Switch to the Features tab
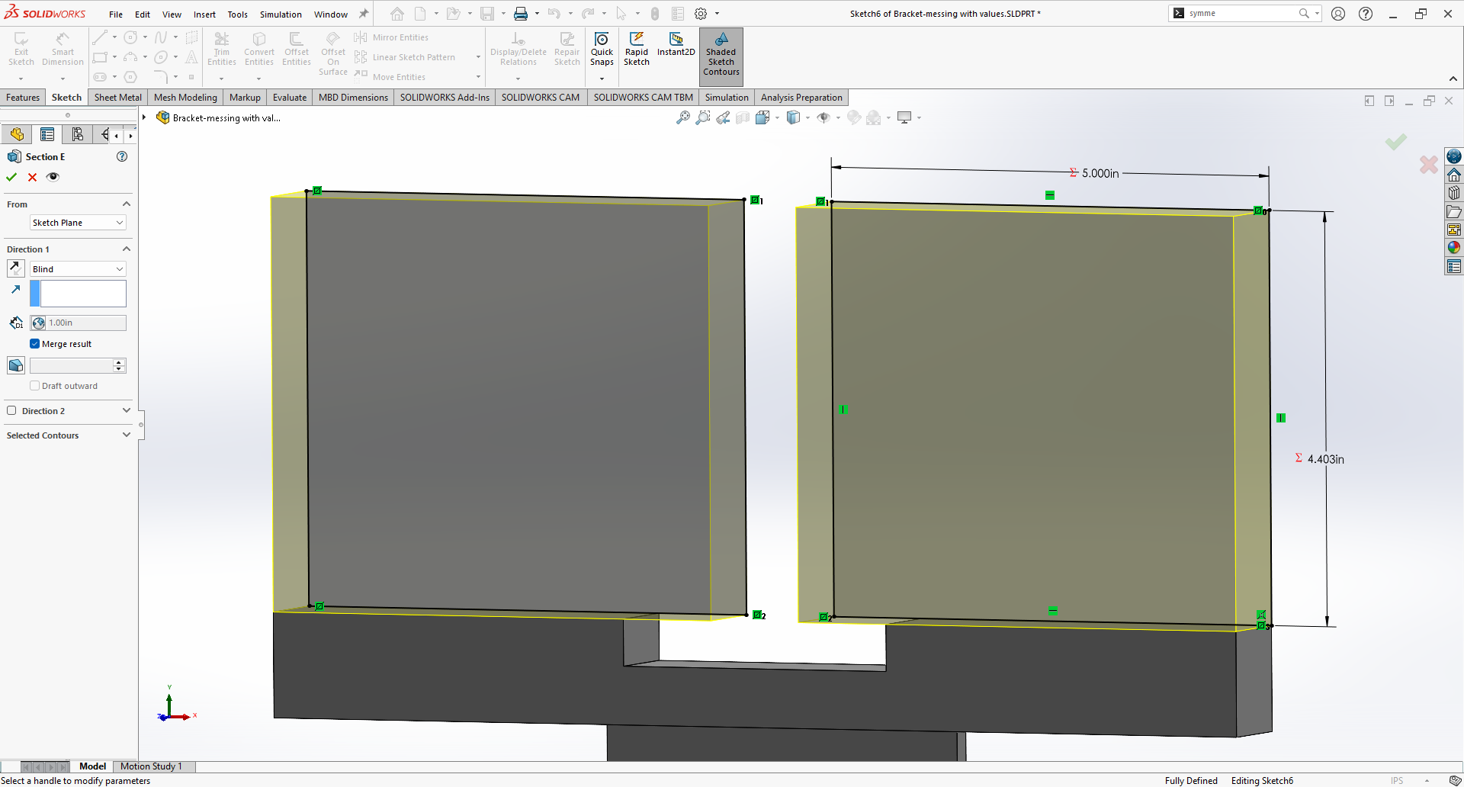Screen dimensions: 1464x787 (23, 98)
